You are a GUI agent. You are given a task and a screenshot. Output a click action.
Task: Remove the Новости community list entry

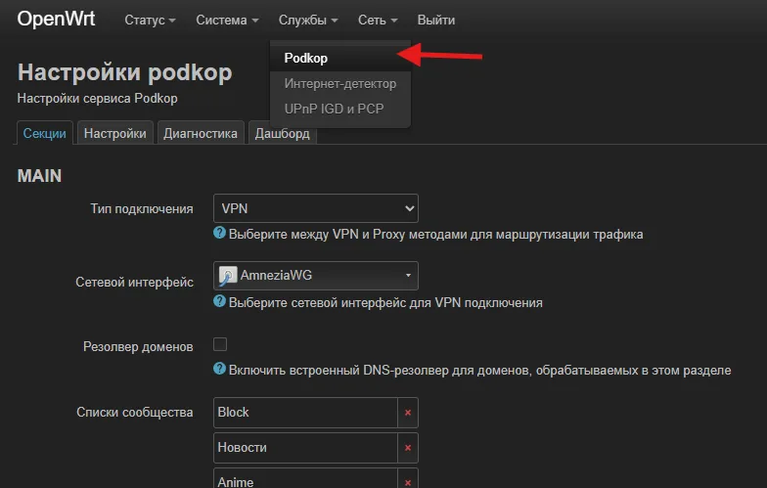point(407,448)
